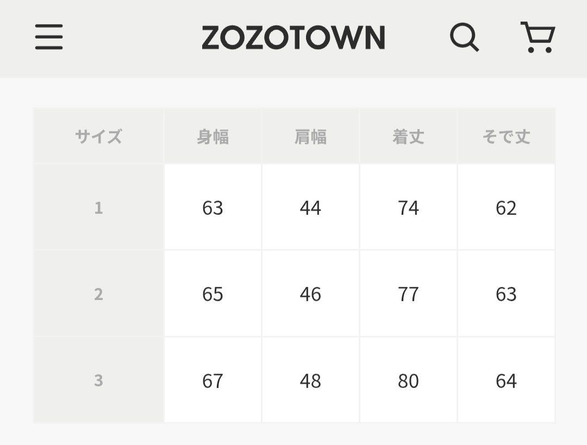This screenshot has width=587, height=445.
Task: Click the 46 shoulder width cell
Action: 310,294
